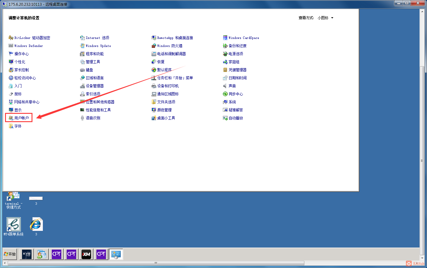Click the 声音 speaker icon
The image size is (427, 268).
tap(225, 86)
